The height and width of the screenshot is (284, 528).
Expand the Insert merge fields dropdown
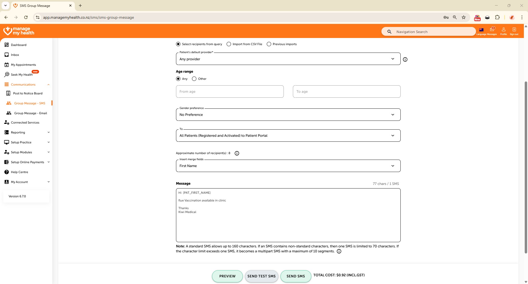click(288, 166)
